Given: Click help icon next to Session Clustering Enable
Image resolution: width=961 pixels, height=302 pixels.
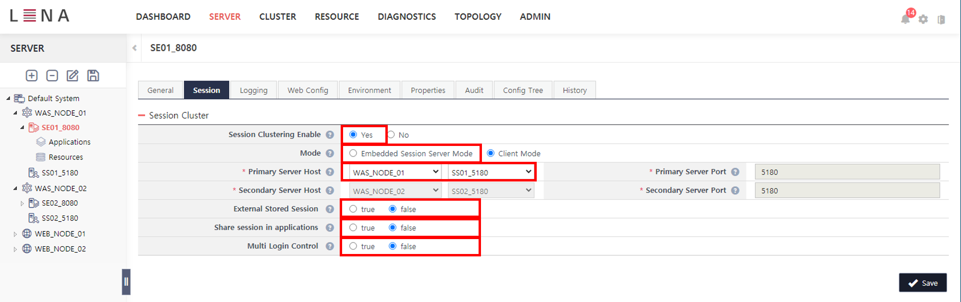Looking at the screenshot, I should pyautogui.click(x=330, y=135).
